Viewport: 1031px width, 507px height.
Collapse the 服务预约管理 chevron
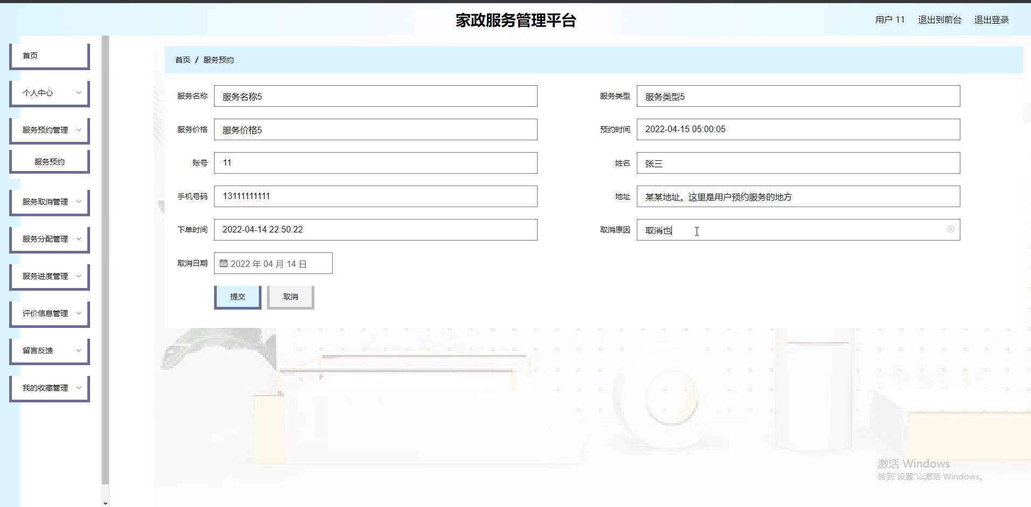click(79, 130)
